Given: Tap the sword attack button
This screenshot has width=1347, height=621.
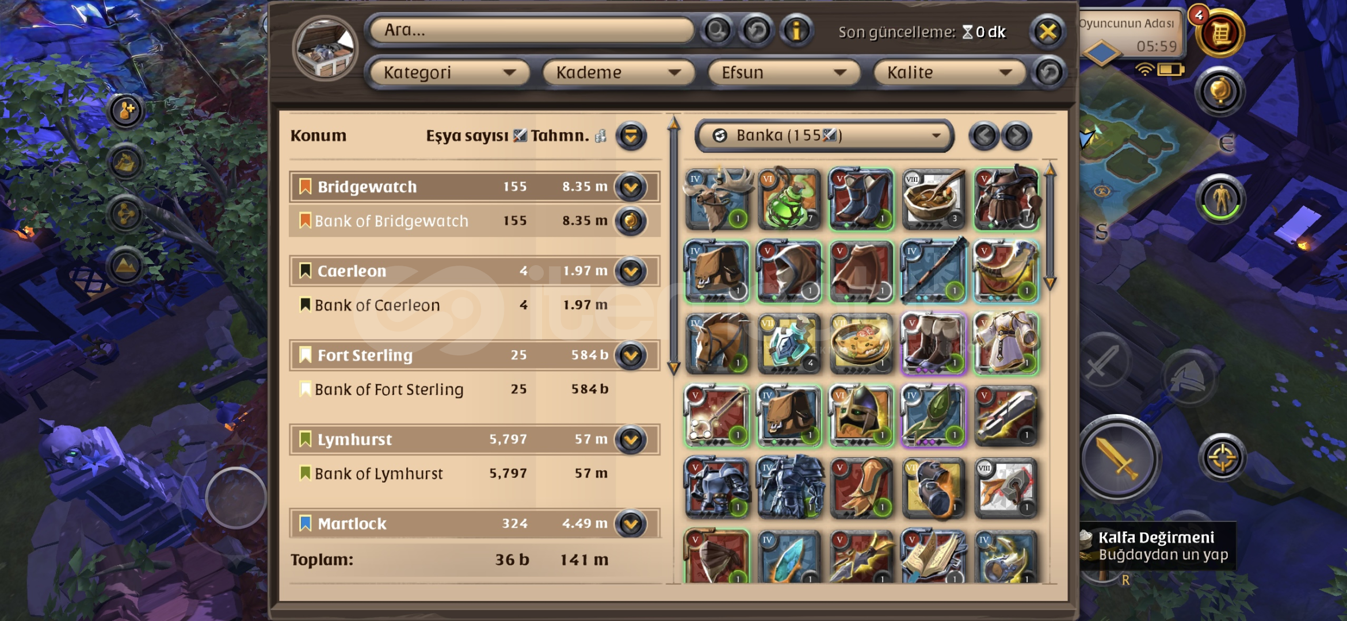Looking at the screenshot, I should pyautogui.click(x=1117, y=458).
